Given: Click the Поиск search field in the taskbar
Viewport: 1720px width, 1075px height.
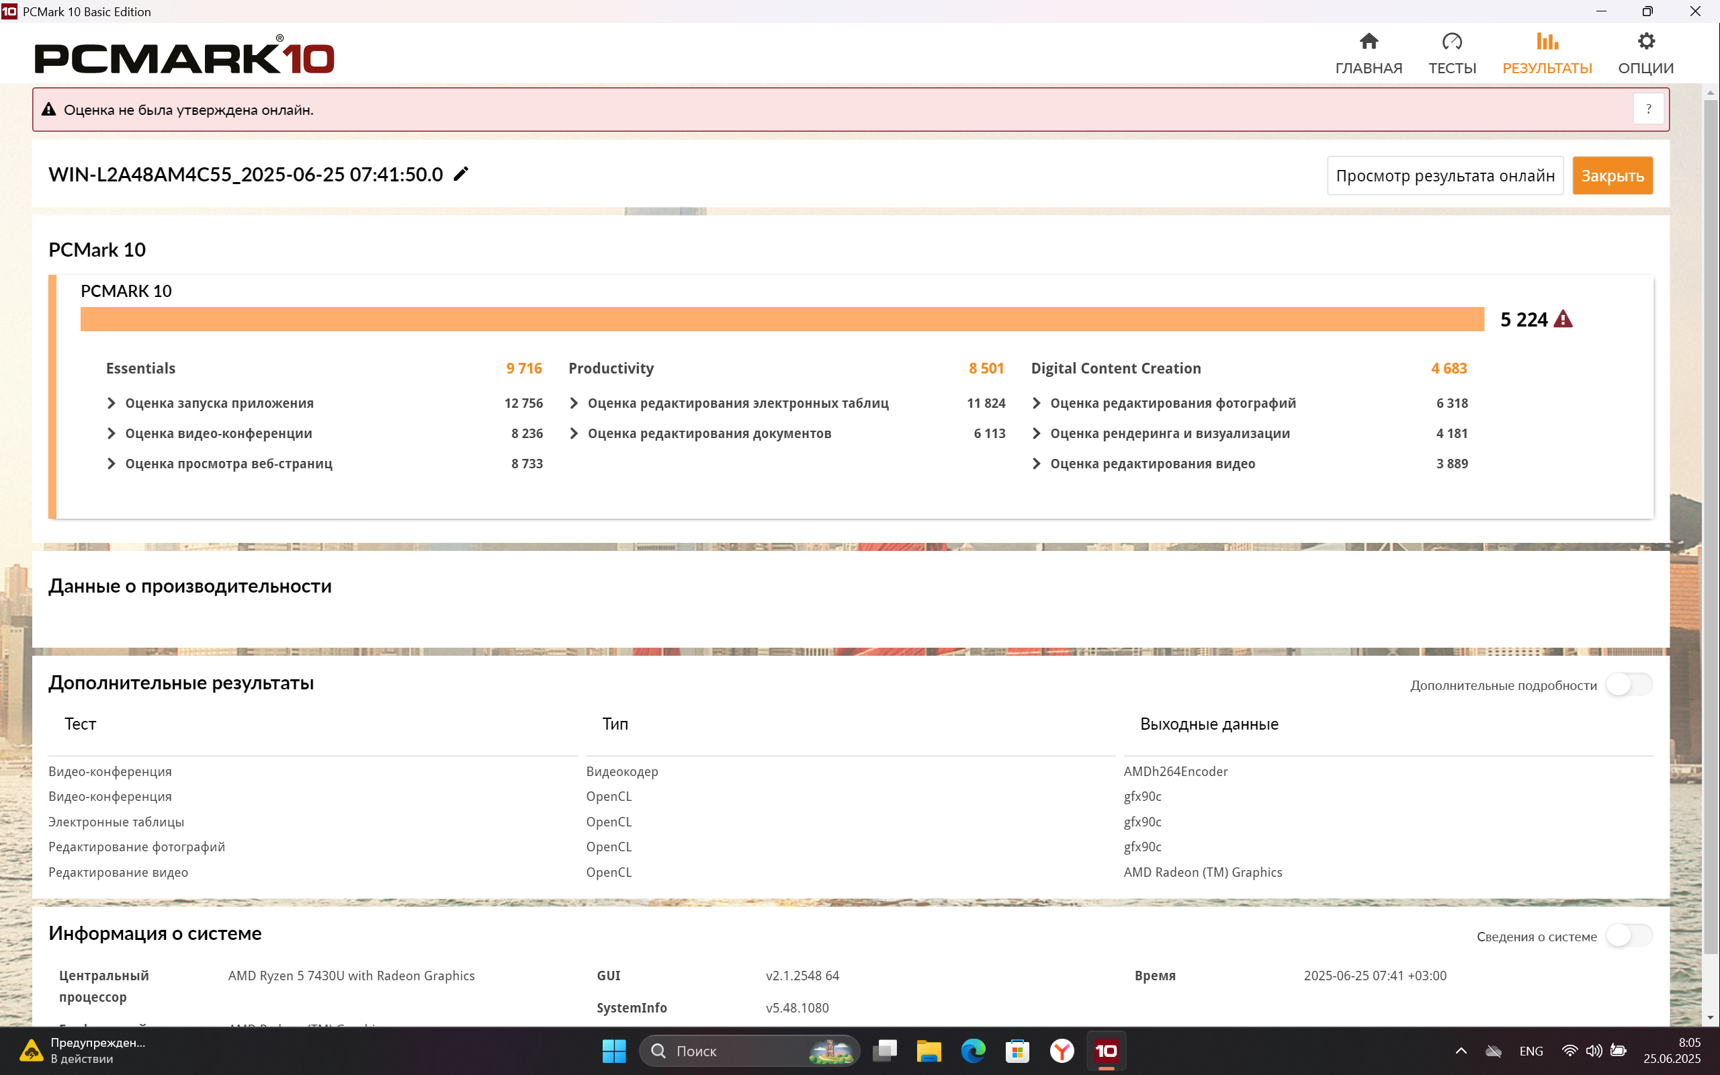Looking at the screenshot, I should click(749, 1051).
